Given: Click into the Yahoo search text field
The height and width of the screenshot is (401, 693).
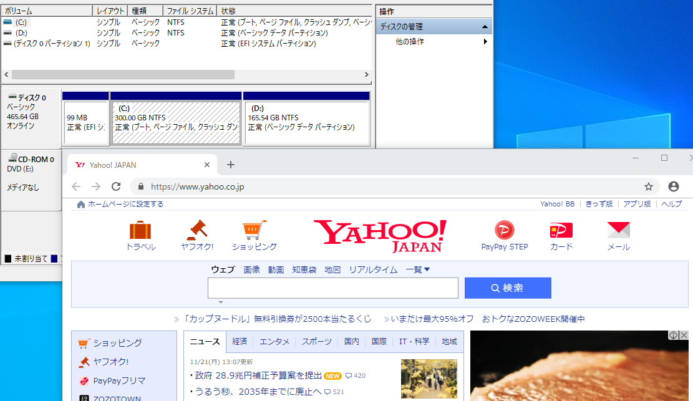Looking at the screenshot, I should coord(333,288).
